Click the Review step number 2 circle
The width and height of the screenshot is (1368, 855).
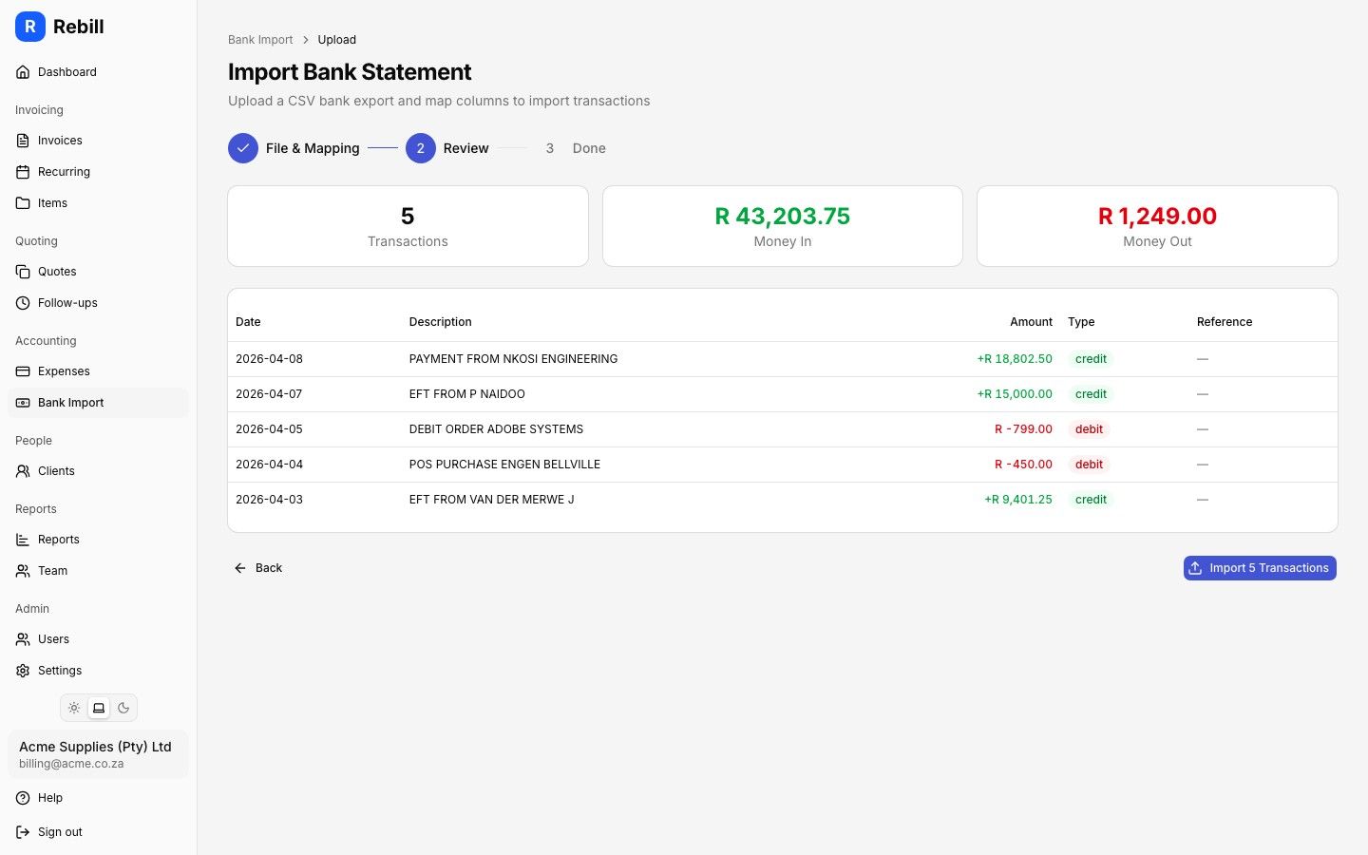click(x=421, y=148)
